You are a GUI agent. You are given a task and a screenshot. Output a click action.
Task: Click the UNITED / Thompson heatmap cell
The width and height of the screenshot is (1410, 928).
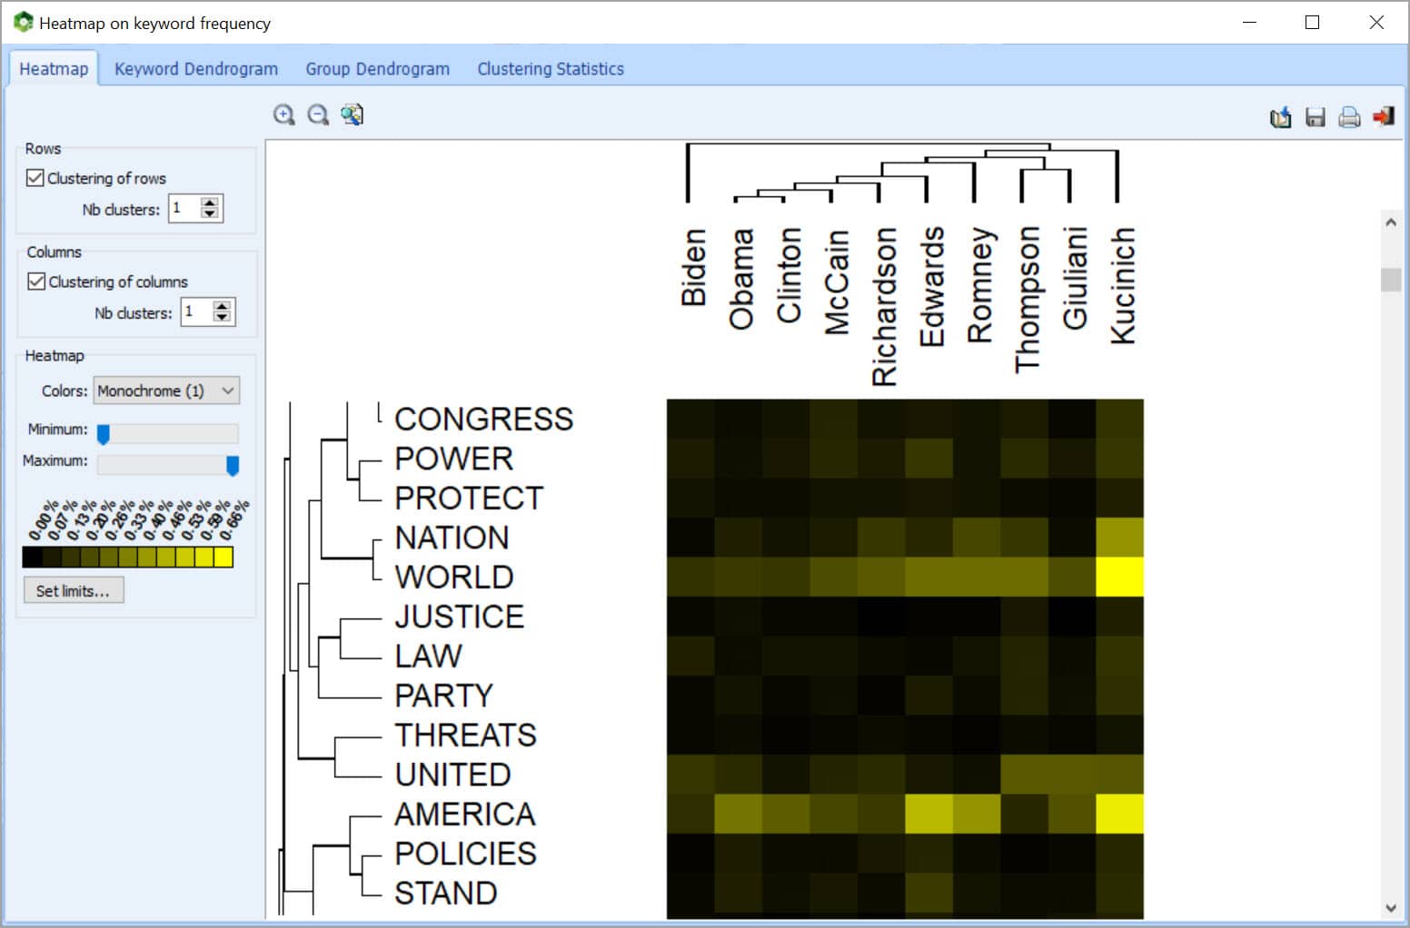(1024, 775)
